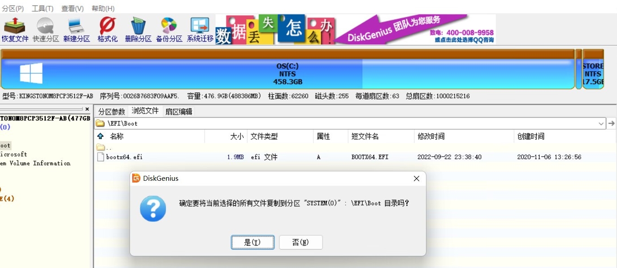
Task: Click created time 2020-11-06 13:26:56
Action: point(549,157)
